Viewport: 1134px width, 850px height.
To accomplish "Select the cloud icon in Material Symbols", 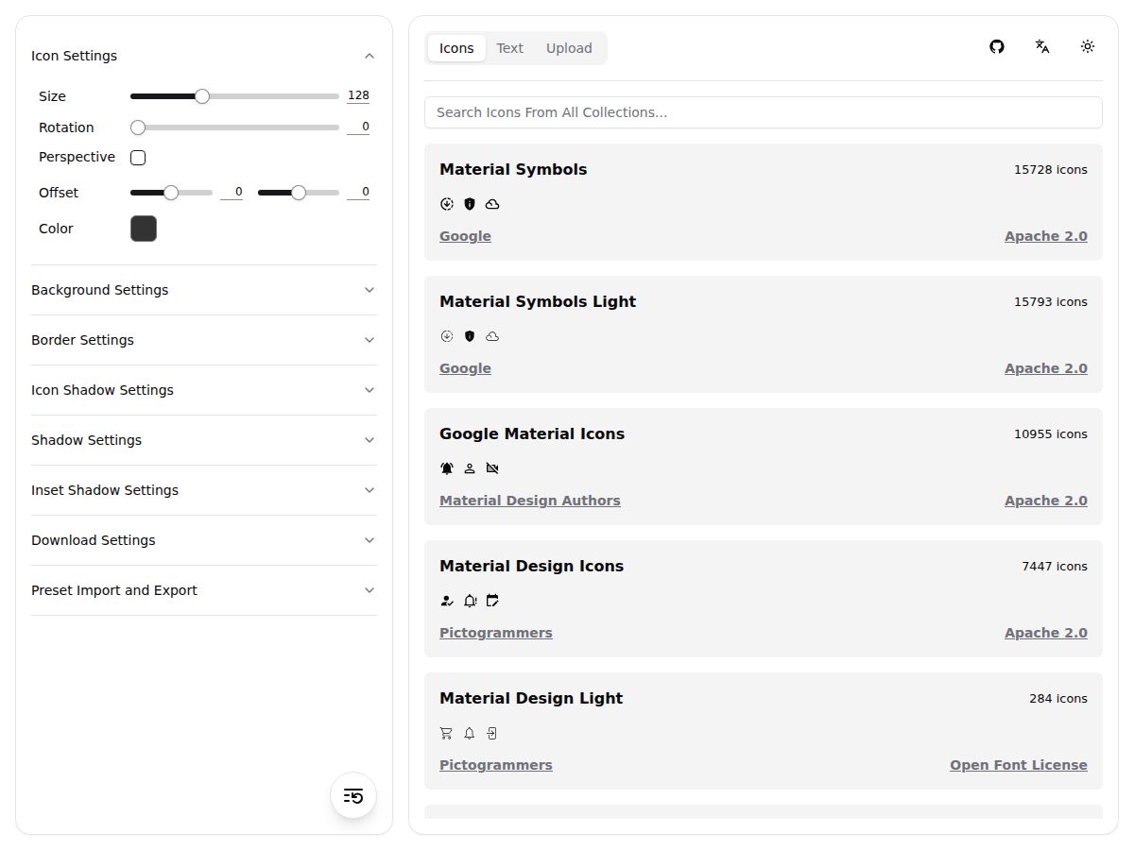I will point(492,204).
